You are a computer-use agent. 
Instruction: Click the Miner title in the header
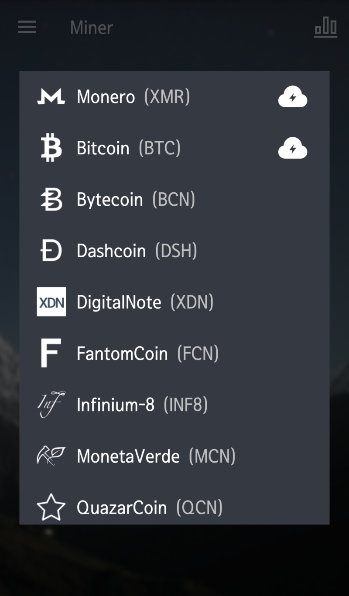coord(92,28)
